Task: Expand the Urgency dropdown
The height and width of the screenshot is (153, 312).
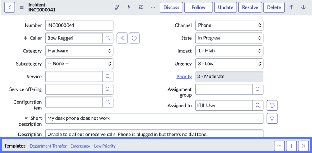Action: tap(229, 64)
